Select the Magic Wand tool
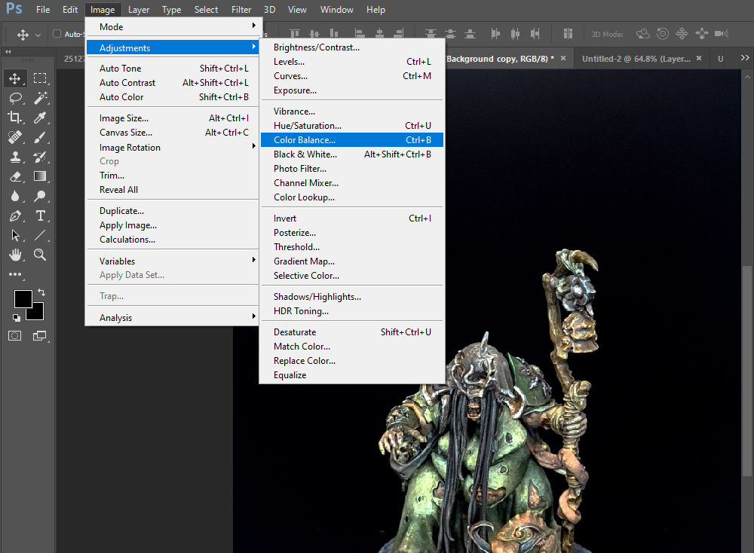This screenshot has width=754, height=553. click(41, 98)
